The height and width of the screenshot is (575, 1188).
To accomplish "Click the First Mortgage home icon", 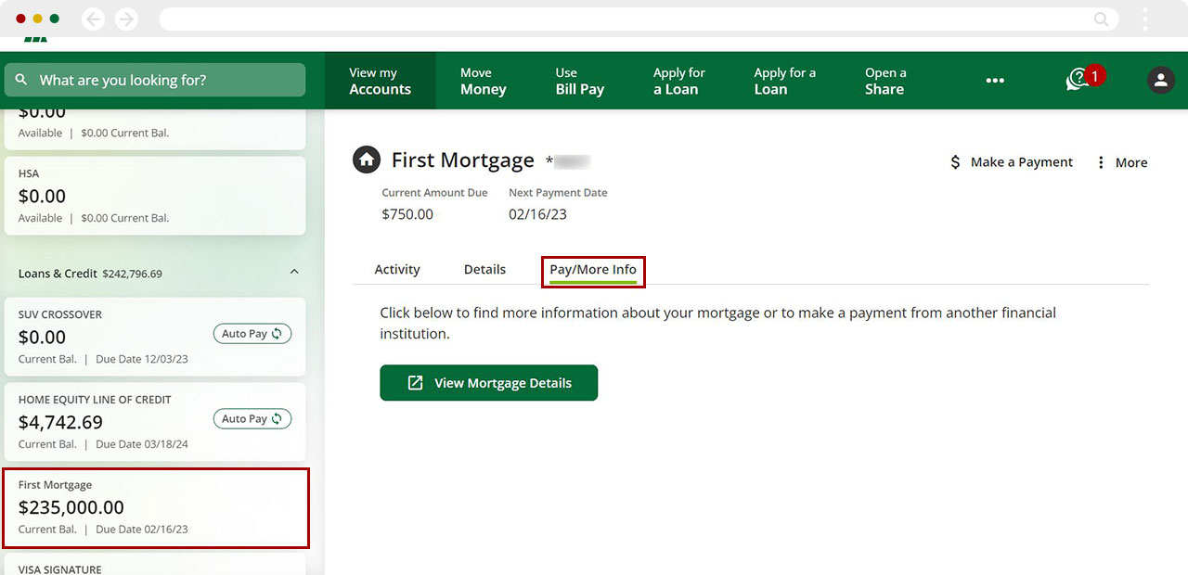I will (x=367, y=160).
